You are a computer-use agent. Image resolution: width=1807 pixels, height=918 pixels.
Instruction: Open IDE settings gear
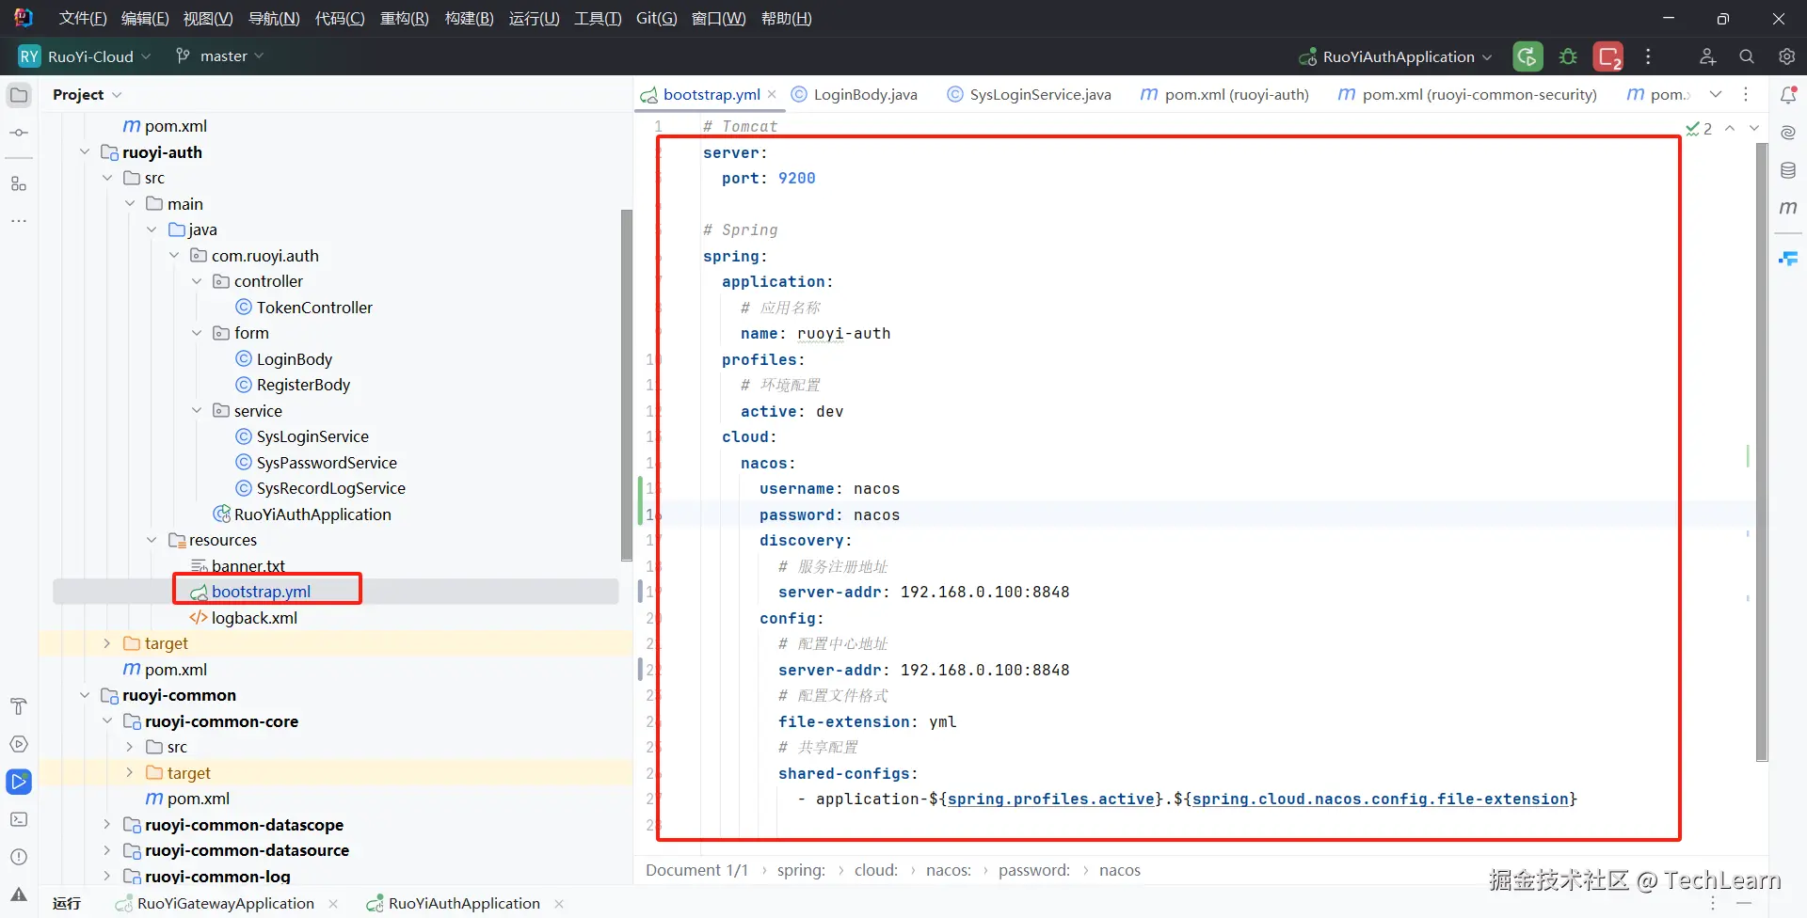click(x=1786, y=56)
